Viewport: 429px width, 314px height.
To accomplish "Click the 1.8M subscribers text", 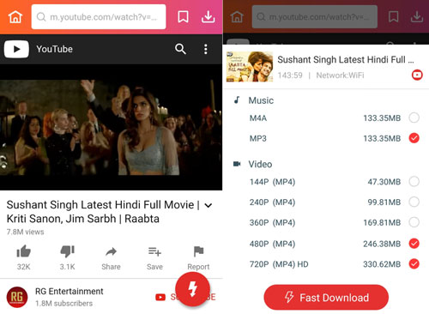I will click(x=63, y=304).
